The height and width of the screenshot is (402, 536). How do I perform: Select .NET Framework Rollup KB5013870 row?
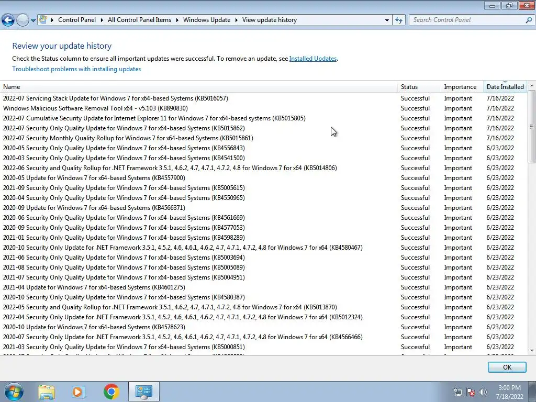click(x=263, y=307)
